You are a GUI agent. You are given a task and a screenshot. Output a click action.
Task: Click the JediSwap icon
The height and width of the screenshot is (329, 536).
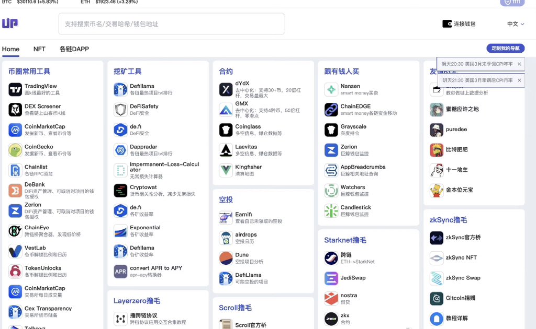[331, 278]
